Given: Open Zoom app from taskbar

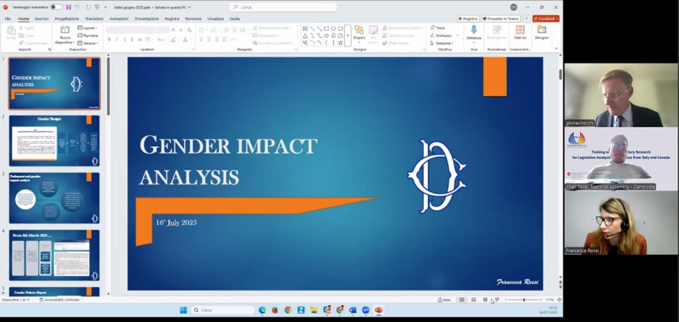Looking at the screenshot, I should point(365,310).
